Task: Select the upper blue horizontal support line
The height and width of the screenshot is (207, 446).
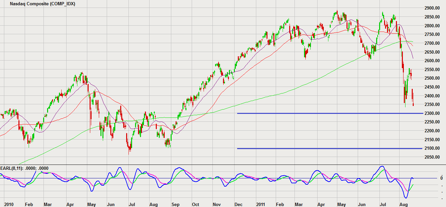Action: pyautogui.click(x=329, y=113)
